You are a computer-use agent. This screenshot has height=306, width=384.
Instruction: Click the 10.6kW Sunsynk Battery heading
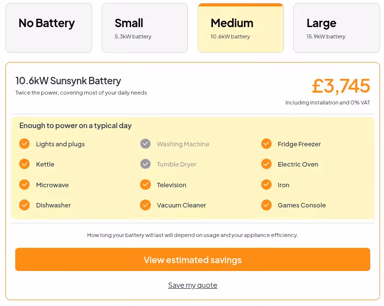point(68,81)
